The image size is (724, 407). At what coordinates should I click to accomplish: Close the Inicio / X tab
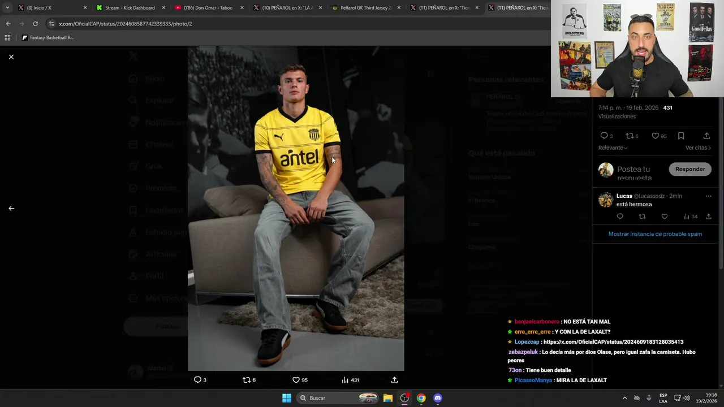(85, 8)
